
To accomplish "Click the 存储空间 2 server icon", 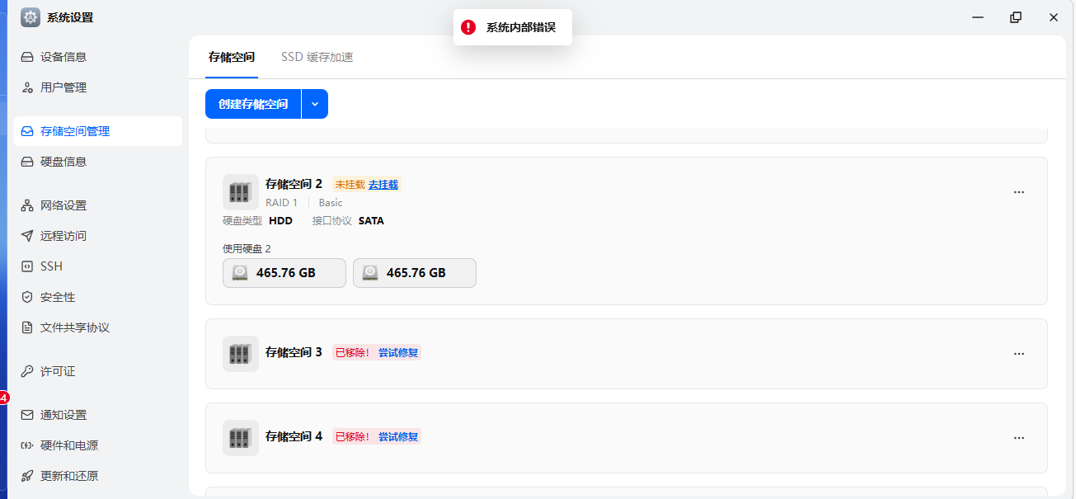I will point(241,192).
